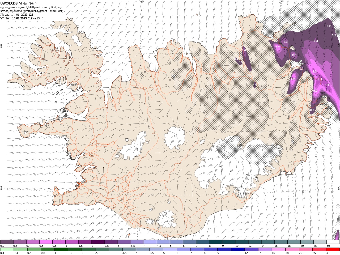Click the "UWC/ECDS: Vindur (10m)," title line
Image resolution: width=340 pixels, height=255 pixels.
(19, 3)
